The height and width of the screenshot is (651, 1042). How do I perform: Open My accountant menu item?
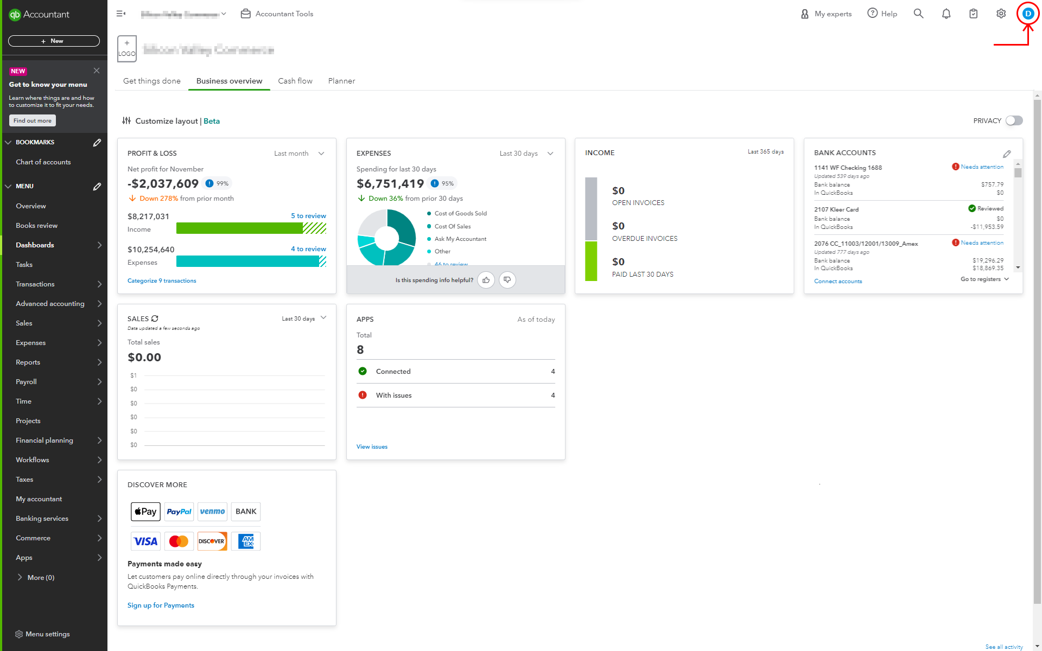[x=39, y=499]
